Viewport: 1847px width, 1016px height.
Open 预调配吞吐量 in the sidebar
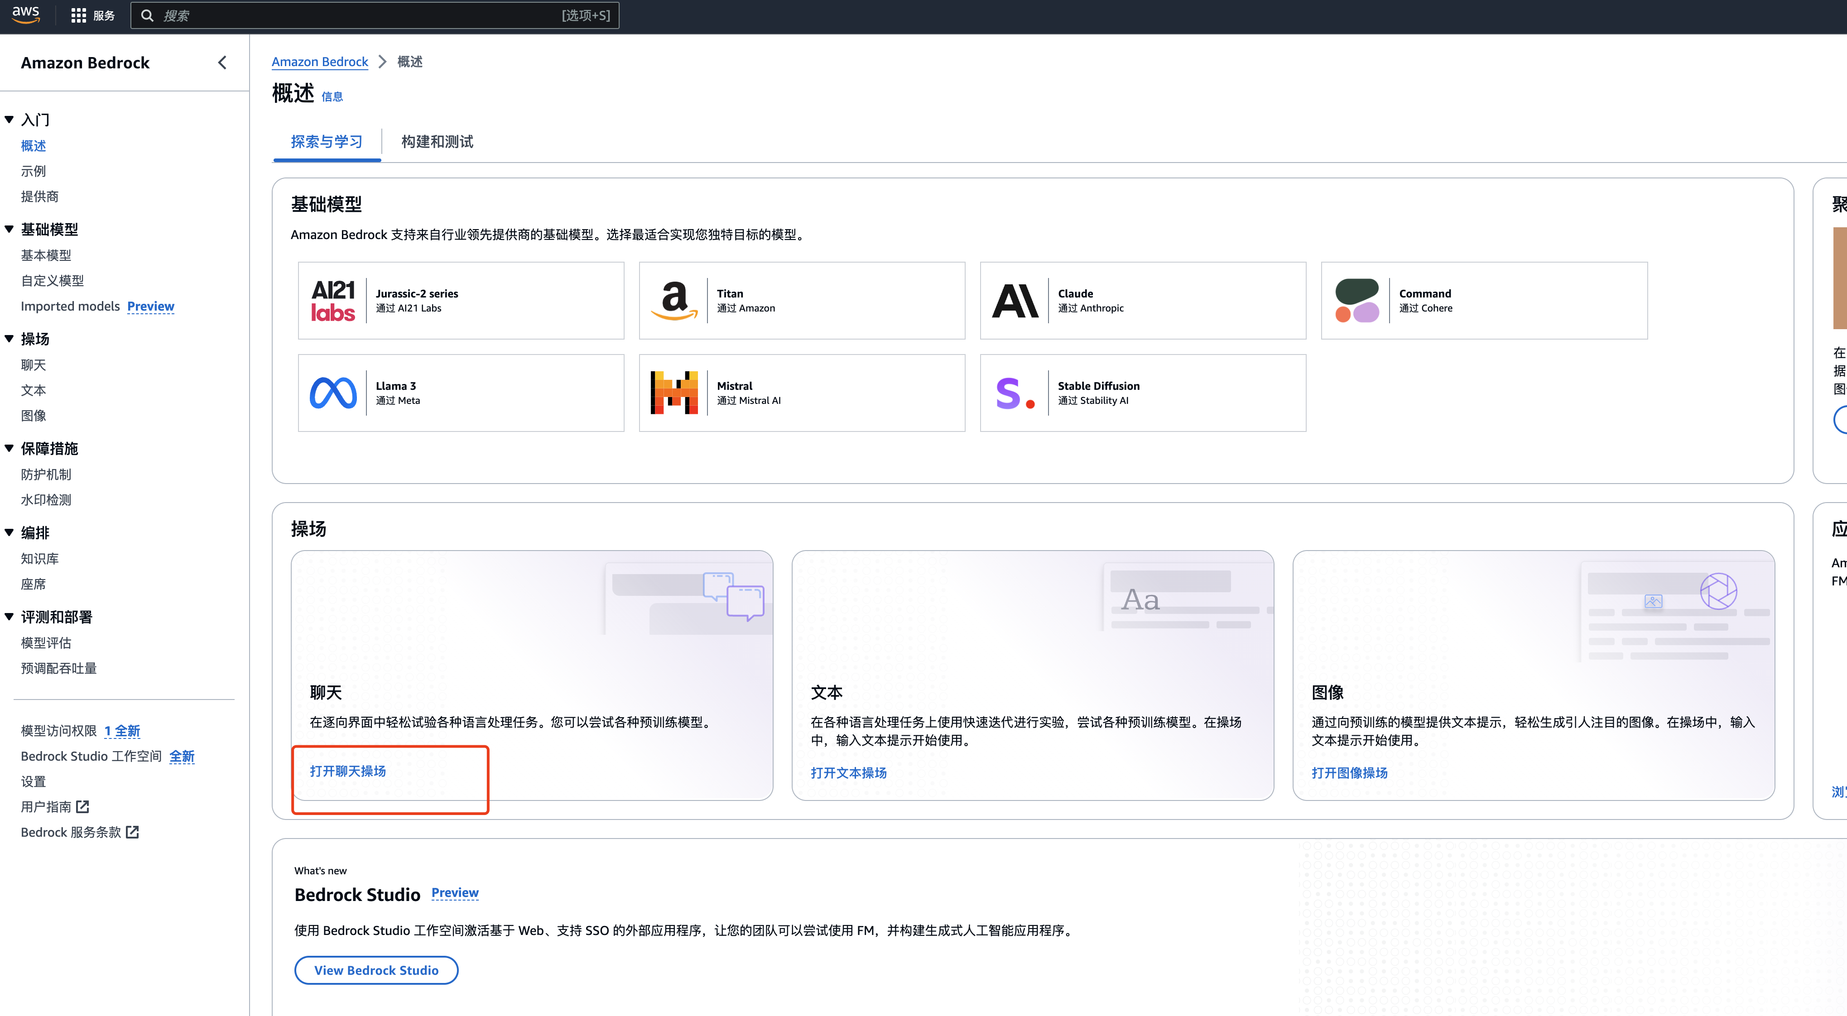point(59,668)
